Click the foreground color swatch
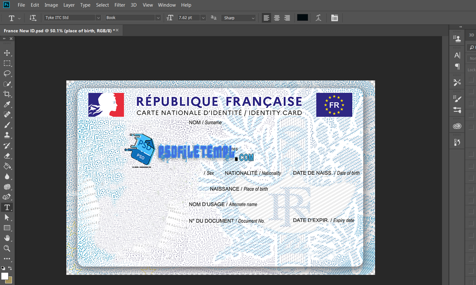Image resolution: width=476 pixels, height=285 pixels. pyautogui.click(x=5, y=276)
